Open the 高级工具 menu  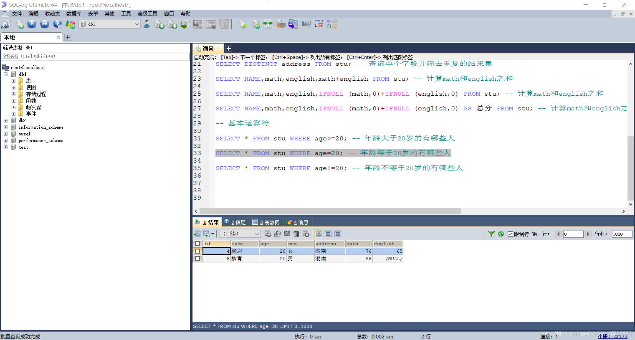148,14
